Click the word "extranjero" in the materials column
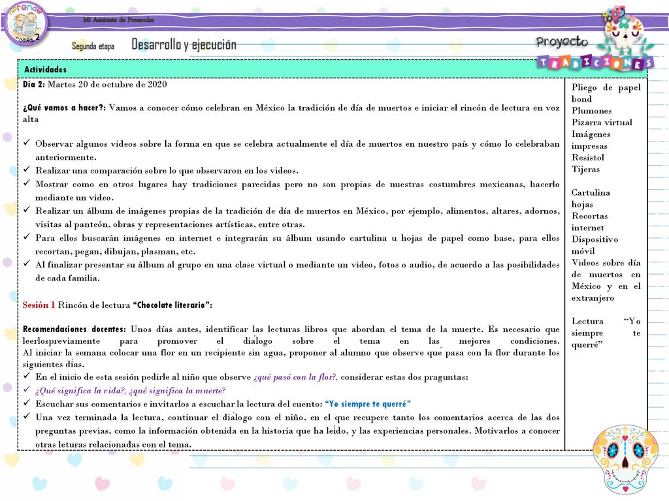669x501 pixels. pos(593,298)
